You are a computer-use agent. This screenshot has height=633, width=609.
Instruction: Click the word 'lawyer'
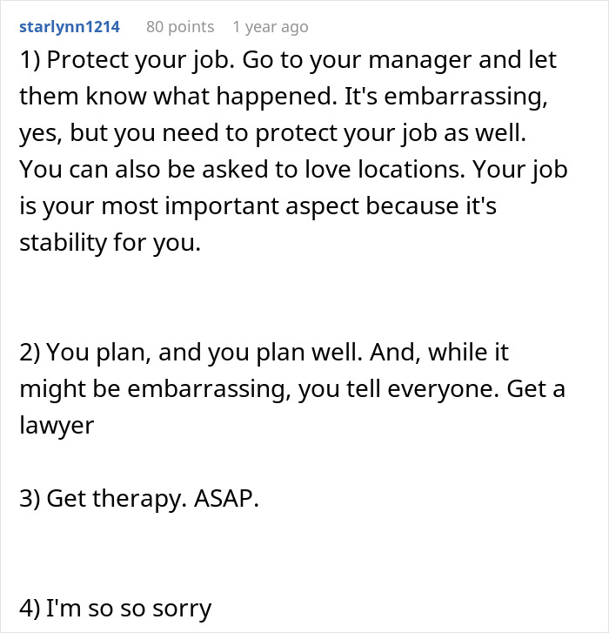tap(57, 426)
